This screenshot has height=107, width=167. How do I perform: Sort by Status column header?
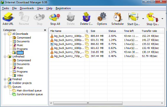coord(115,31)
